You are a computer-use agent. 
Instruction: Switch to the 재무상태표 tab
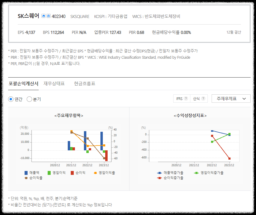tap(54, 84)
